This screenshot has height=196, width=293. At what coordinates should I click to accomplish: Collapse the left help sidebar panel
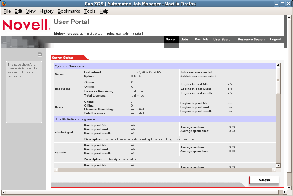40,54
